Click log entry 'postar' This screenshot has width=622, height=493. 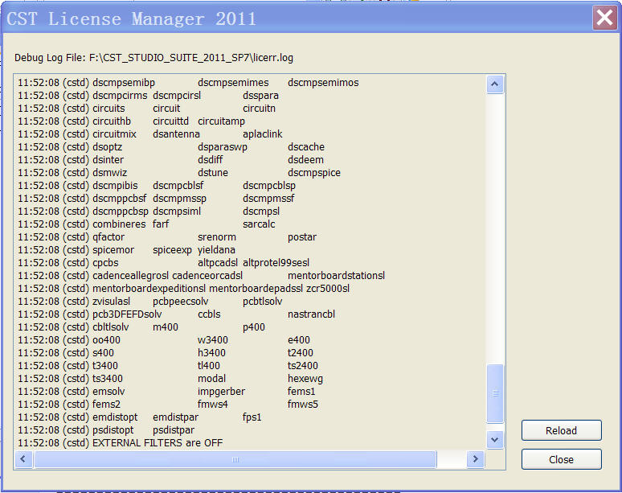pos(302,237)
